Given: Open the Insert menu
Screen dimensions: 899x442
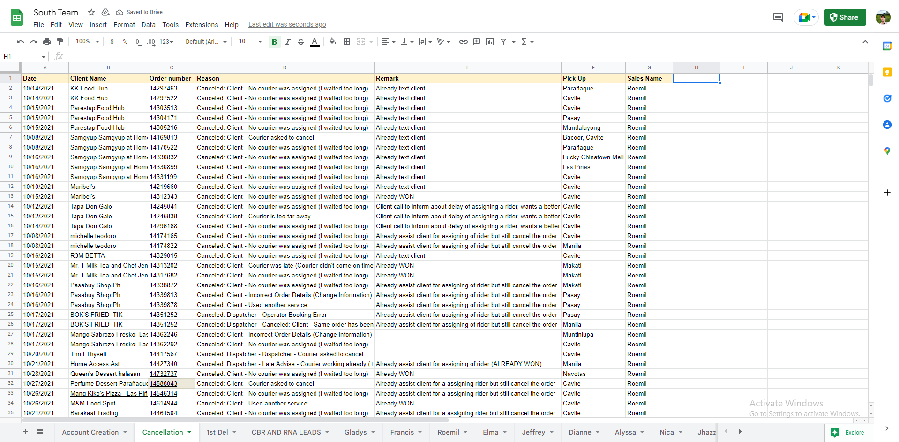Looking at the screenshot, I should (98, 25).
